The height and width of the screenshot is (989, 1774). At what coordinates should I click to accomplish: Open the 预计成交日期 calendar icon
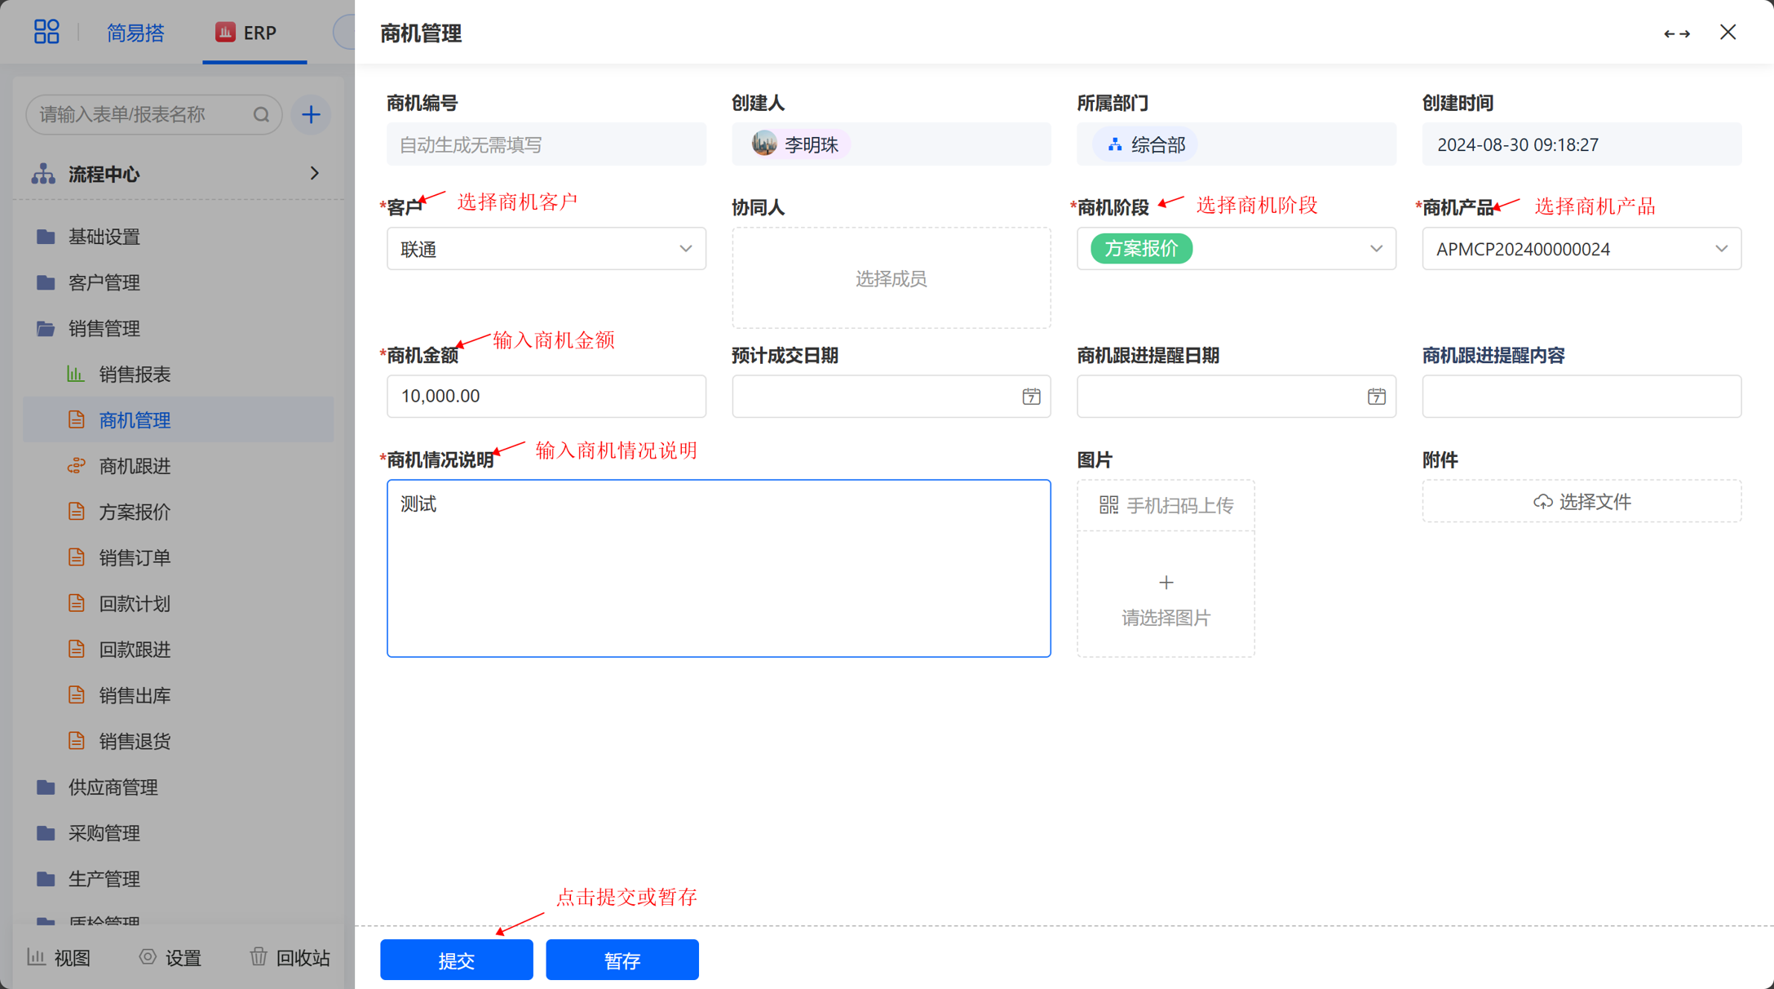(1031, 397)
